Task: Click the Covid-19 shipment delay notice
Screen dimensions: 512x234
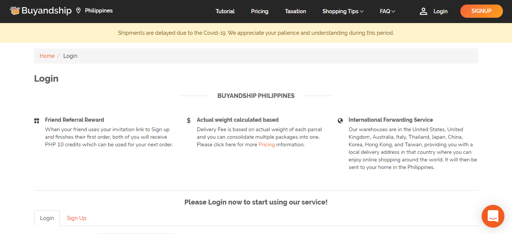Action: [x=256, y=33]
